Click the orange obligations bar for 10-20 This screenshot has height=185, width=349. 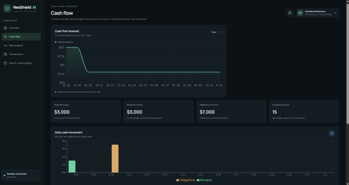(115, 159)
